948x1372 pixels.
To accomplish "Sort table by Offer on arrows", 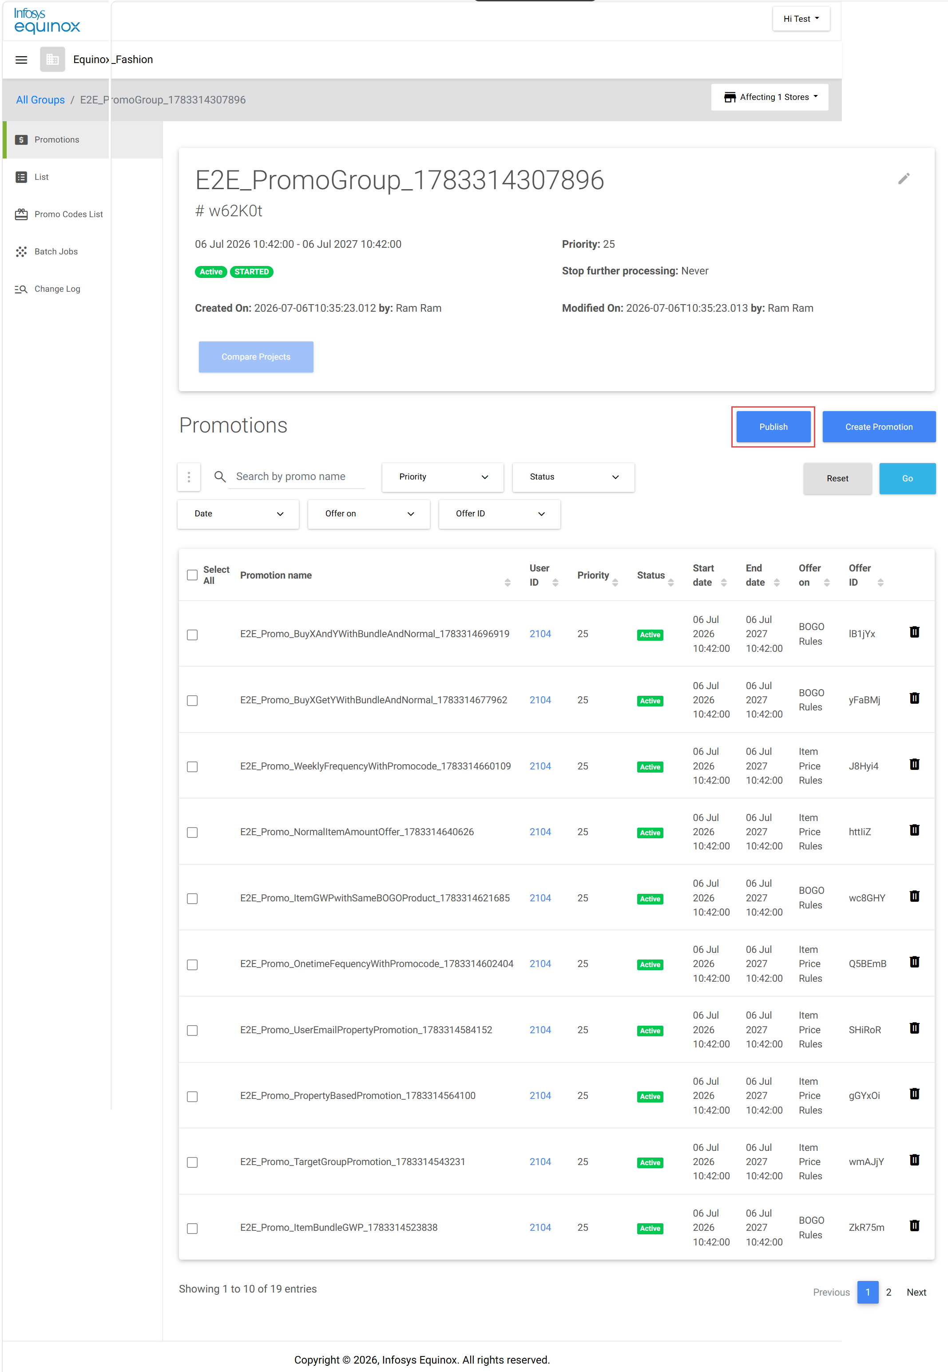I will pos(826,583).
